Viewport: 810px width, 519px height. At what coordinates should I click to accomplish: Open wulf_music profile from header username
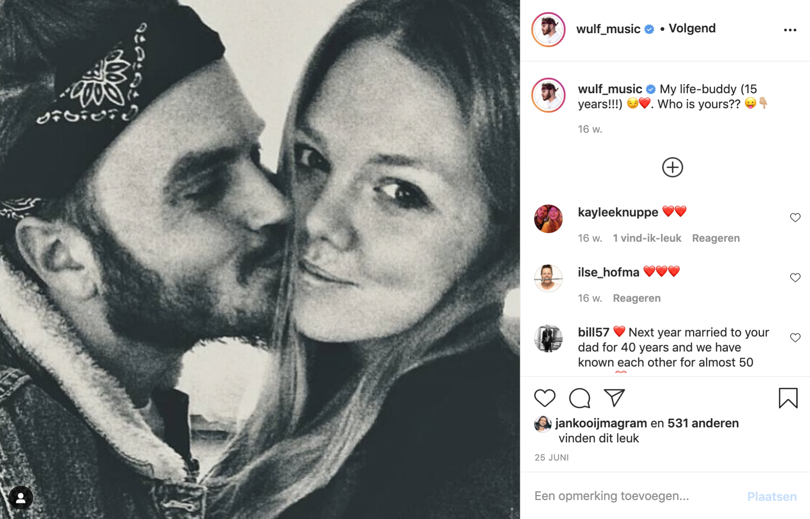[608, 29]
